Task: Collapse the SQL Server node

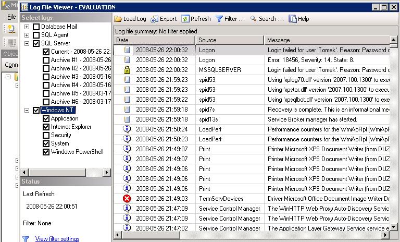Action: 27,43
